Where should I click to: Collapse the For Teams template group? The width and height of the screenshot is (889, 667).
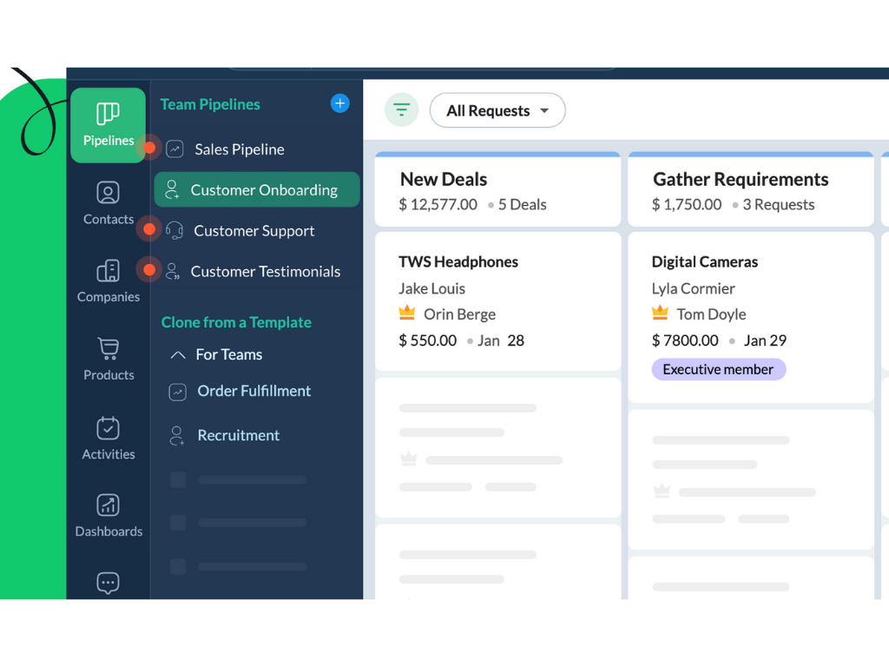pyautogui.click(x=178, y=355)
